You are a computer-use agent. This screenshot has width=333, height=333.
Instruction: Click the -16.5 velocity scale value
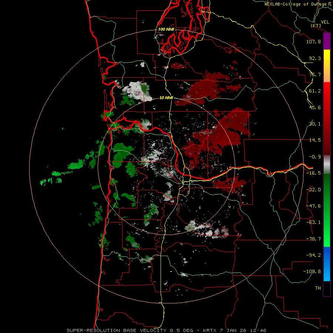[313, 173]
